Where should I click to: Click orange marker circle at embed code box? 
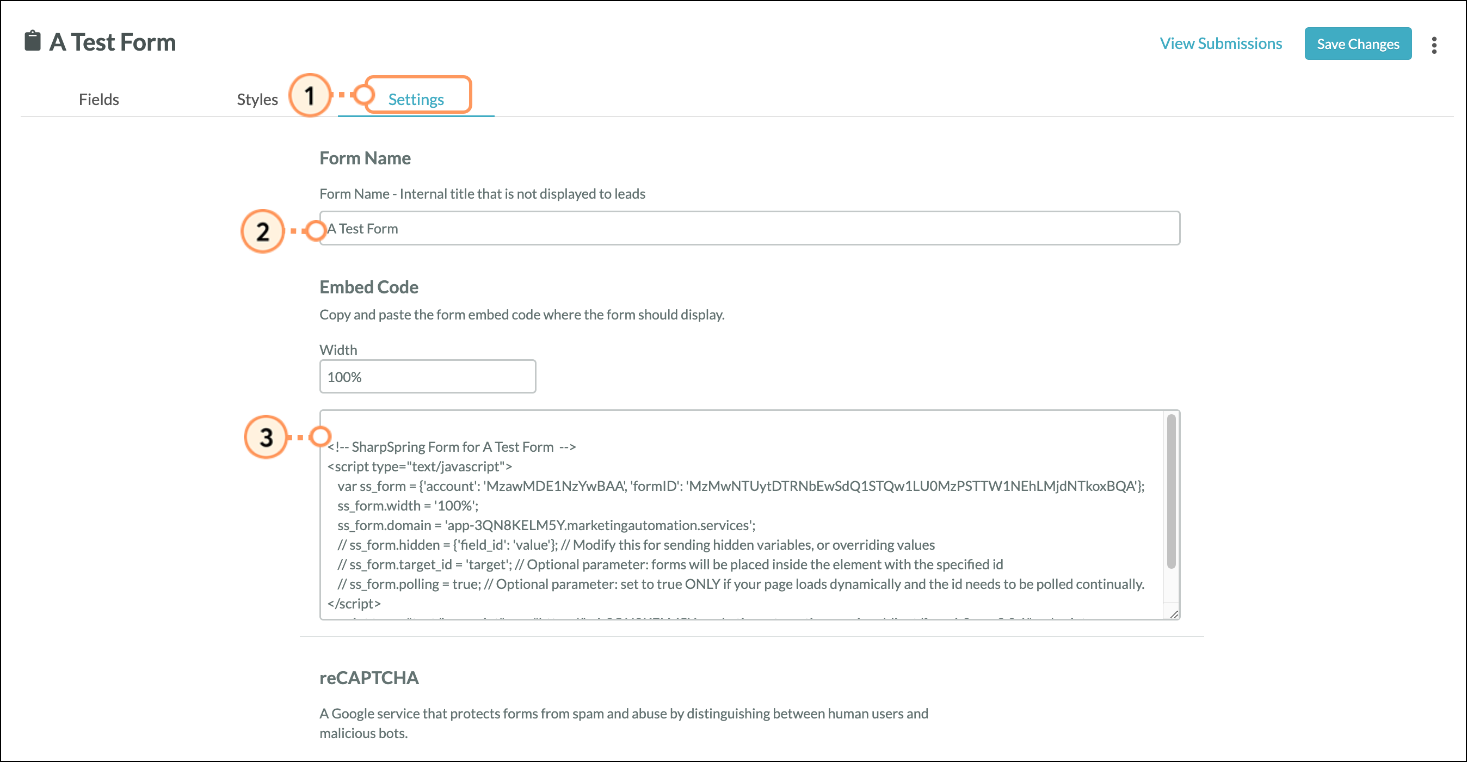point(320,437)
